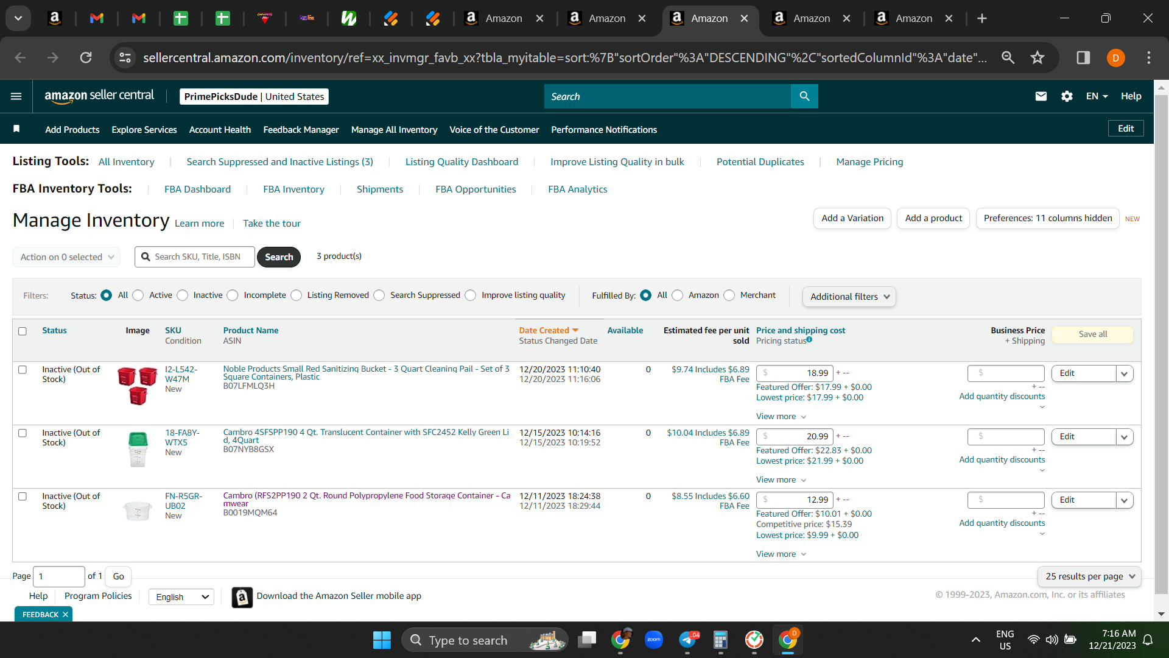Open the English language selector in footer

(x=182, y=597)
